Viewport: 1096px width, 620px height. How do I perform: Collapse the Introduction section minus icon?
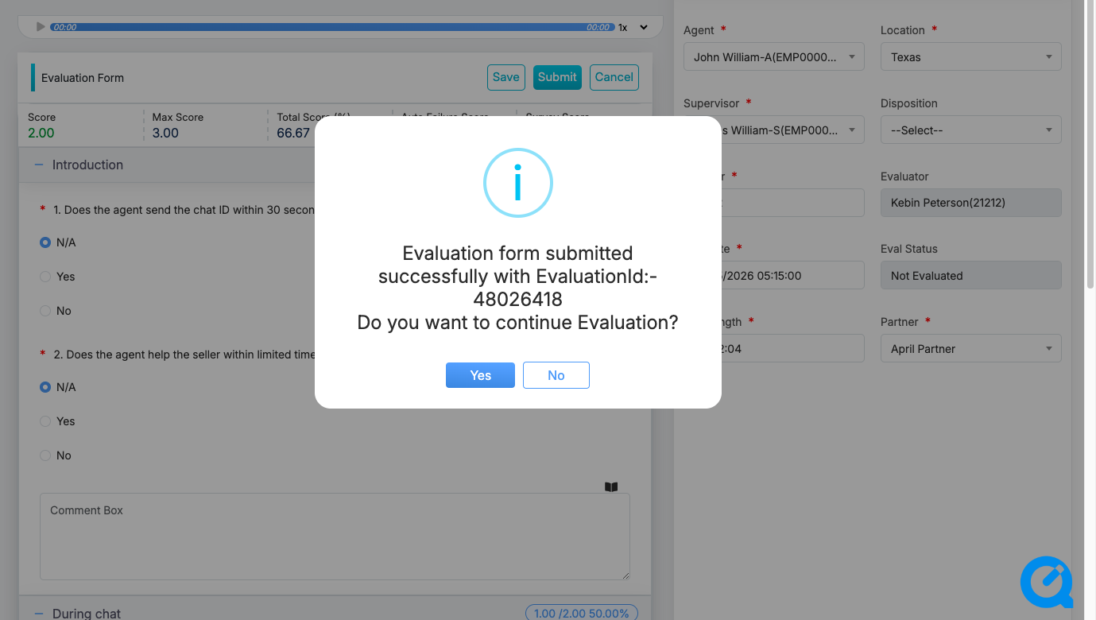click(38, 165)
